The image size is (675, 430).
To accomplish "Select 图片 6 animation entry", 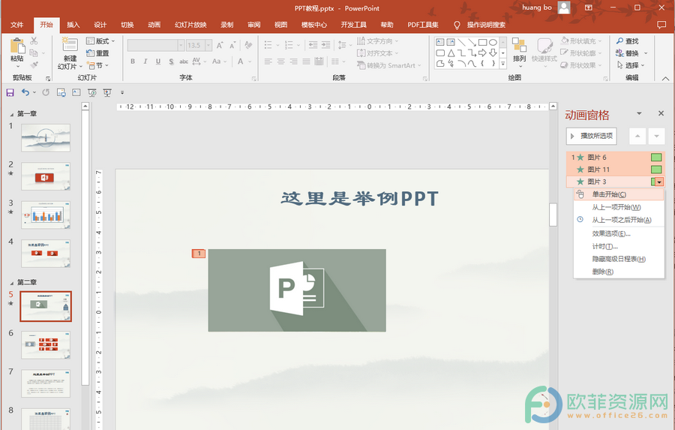I will (x=616, y=158).
